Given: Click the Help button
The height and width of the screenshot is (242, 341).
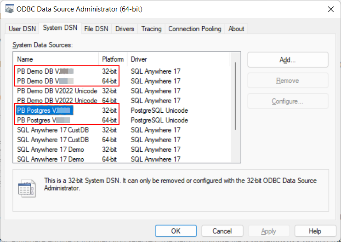Looking at the screenshot, I should (315, 231).
